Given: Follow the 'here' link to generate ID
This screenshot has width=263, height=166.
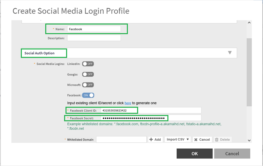Looking at the screenshot, I should coord(128,103).
